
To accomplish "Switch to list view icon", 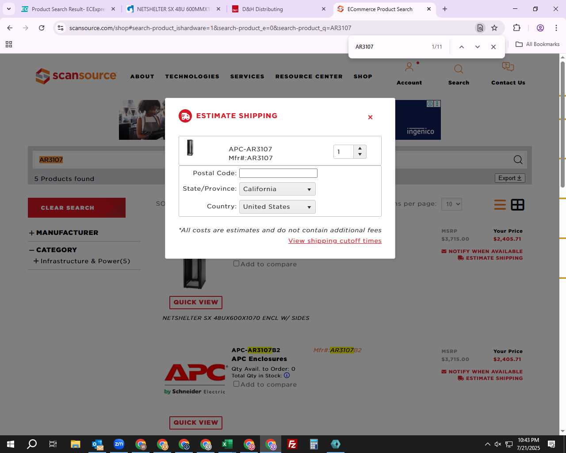I will [500, 205].
